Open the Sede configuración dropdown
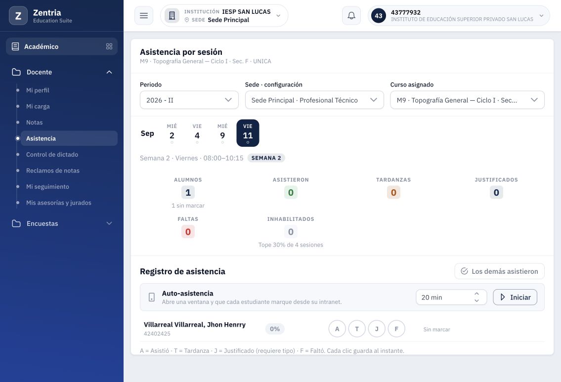 (314, 100)
